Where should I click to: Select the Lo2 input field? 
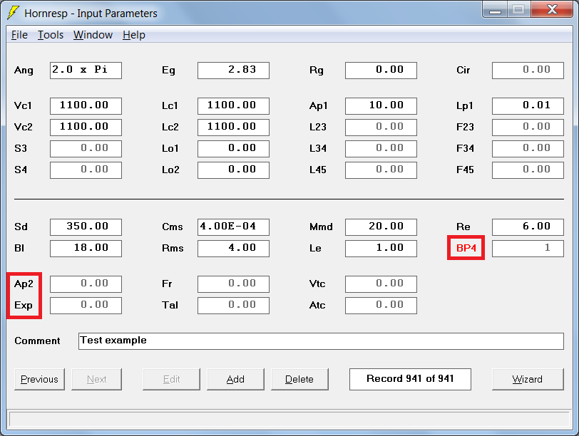[x=233, y=170]
